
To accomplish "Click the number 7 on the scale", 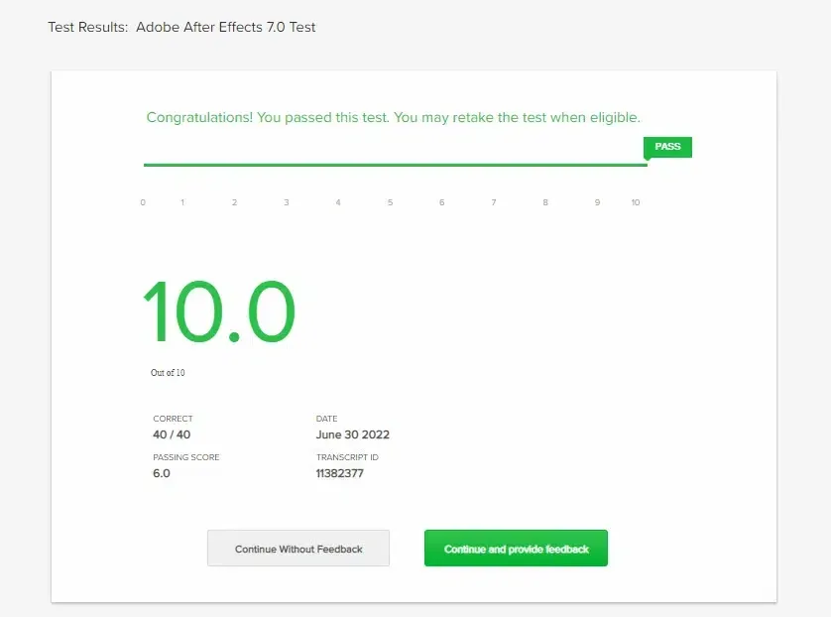I will click(493, 202).
